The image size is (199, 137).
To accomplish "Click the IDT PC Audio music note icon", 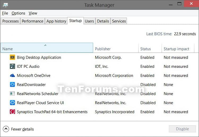I will (x=12, y=66).
